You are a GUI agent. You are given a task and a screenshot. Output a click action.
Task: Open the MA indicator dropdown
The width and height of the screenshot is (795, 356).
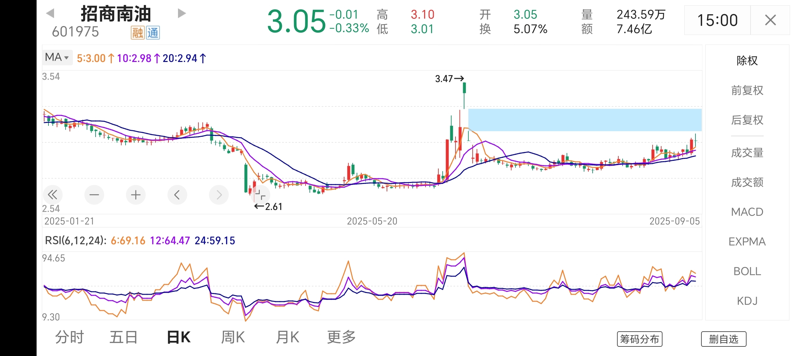pyautogui.click(x=57, y=58)
